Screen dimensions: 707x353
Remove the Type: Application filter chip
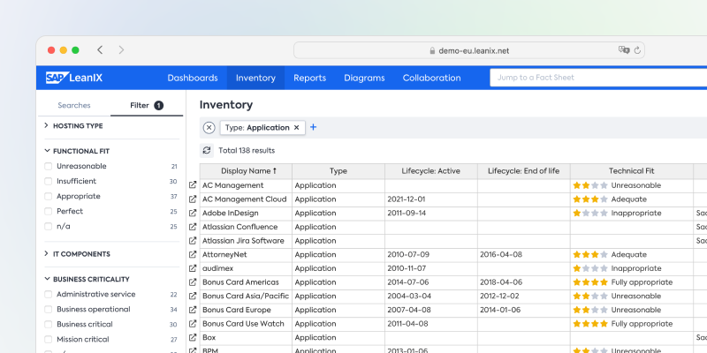[x=296, y=128]
